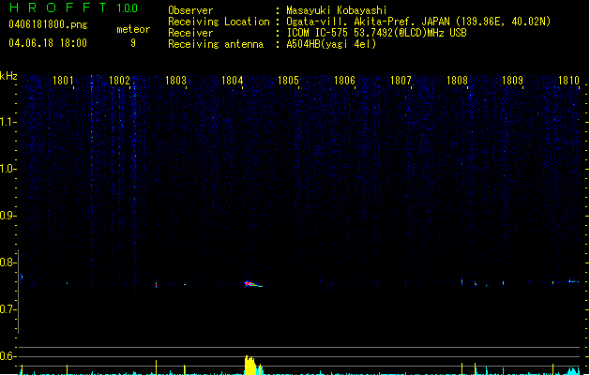Screen dimensions: 590x375
Task: Click the 1803 time axis marker
Action: pos(175,81)
